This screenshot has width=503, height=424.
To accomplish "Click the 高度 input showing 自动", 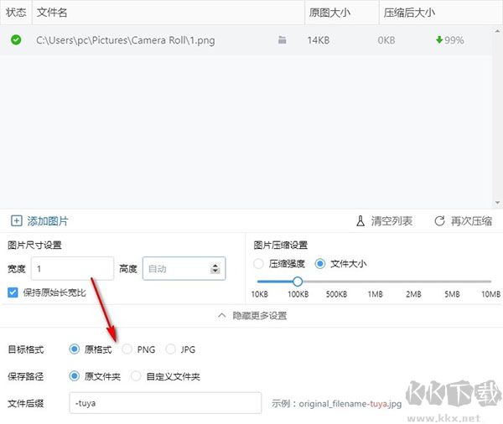I will click(x=184, y=268).
